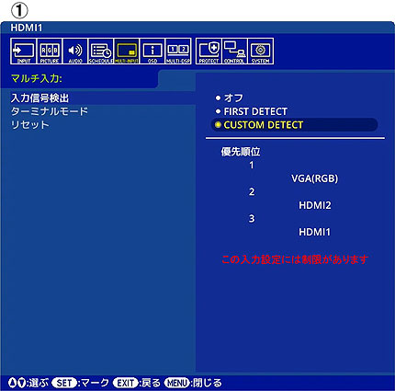The height and width of the screenshot is (391, 395).
Task: Open the OSD menu icon
Action: pyautogui.click(x=152, y=52)
